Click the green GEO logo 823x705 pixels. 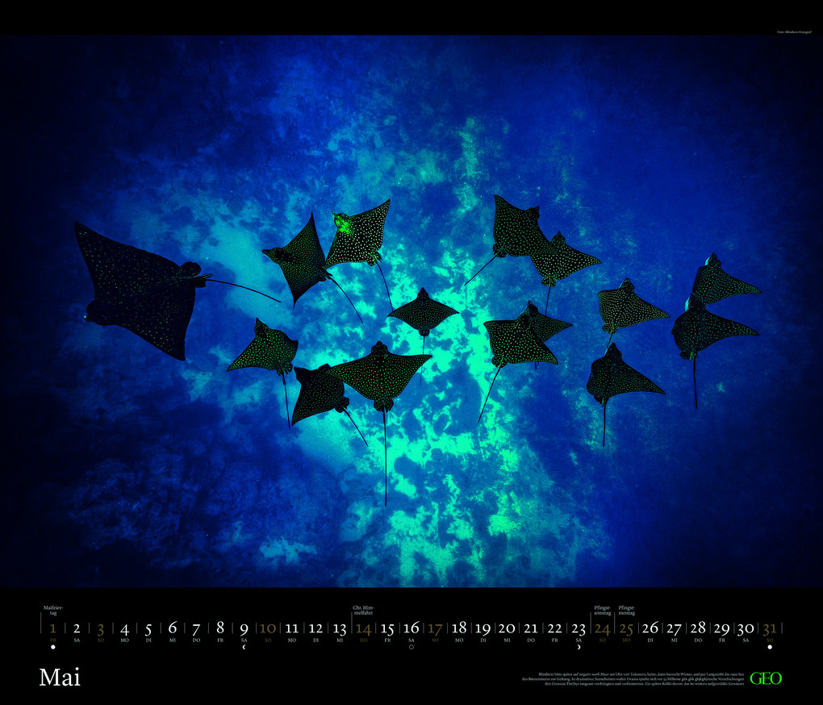tap(765, 678)
